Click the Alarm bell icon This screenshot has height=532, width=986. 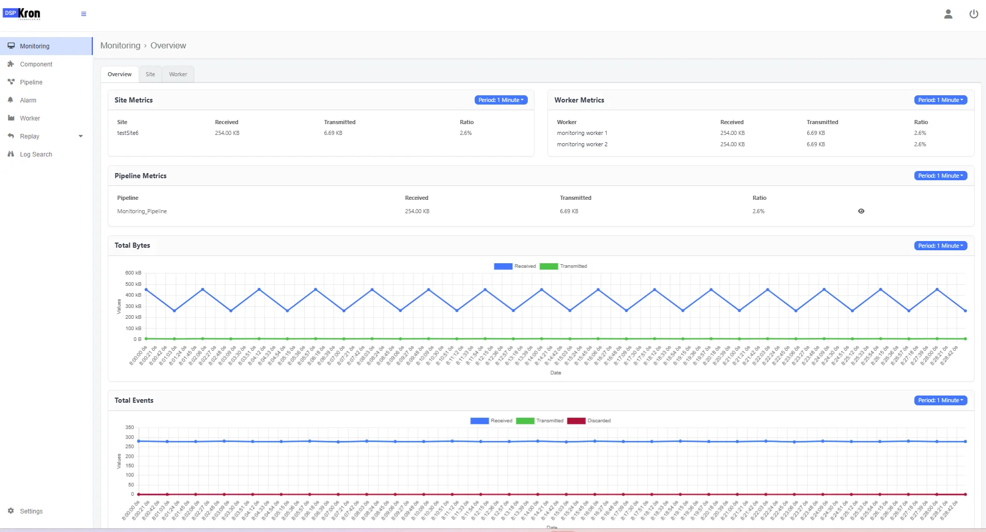point(11,100)
